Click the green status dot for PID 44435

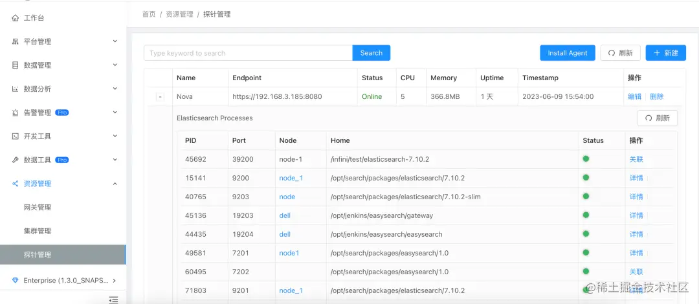(x=586, y=233)
